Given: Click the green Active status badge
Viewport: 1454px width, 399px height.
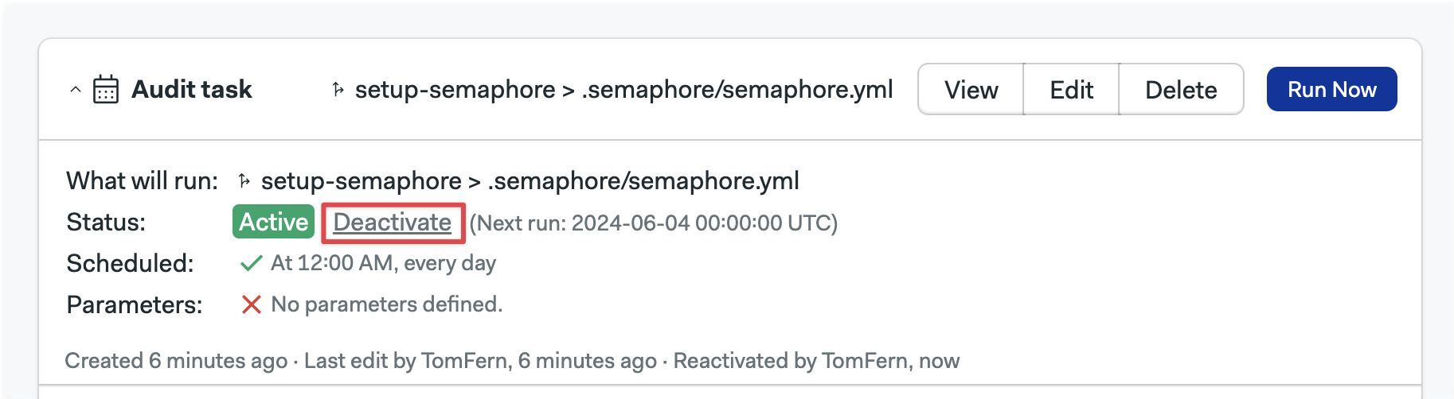Looking at the screenshot, I should pos(273,222).
